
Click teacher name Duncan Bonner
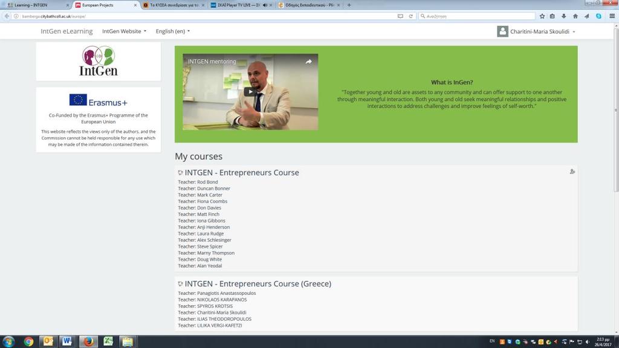click(213, 188)
